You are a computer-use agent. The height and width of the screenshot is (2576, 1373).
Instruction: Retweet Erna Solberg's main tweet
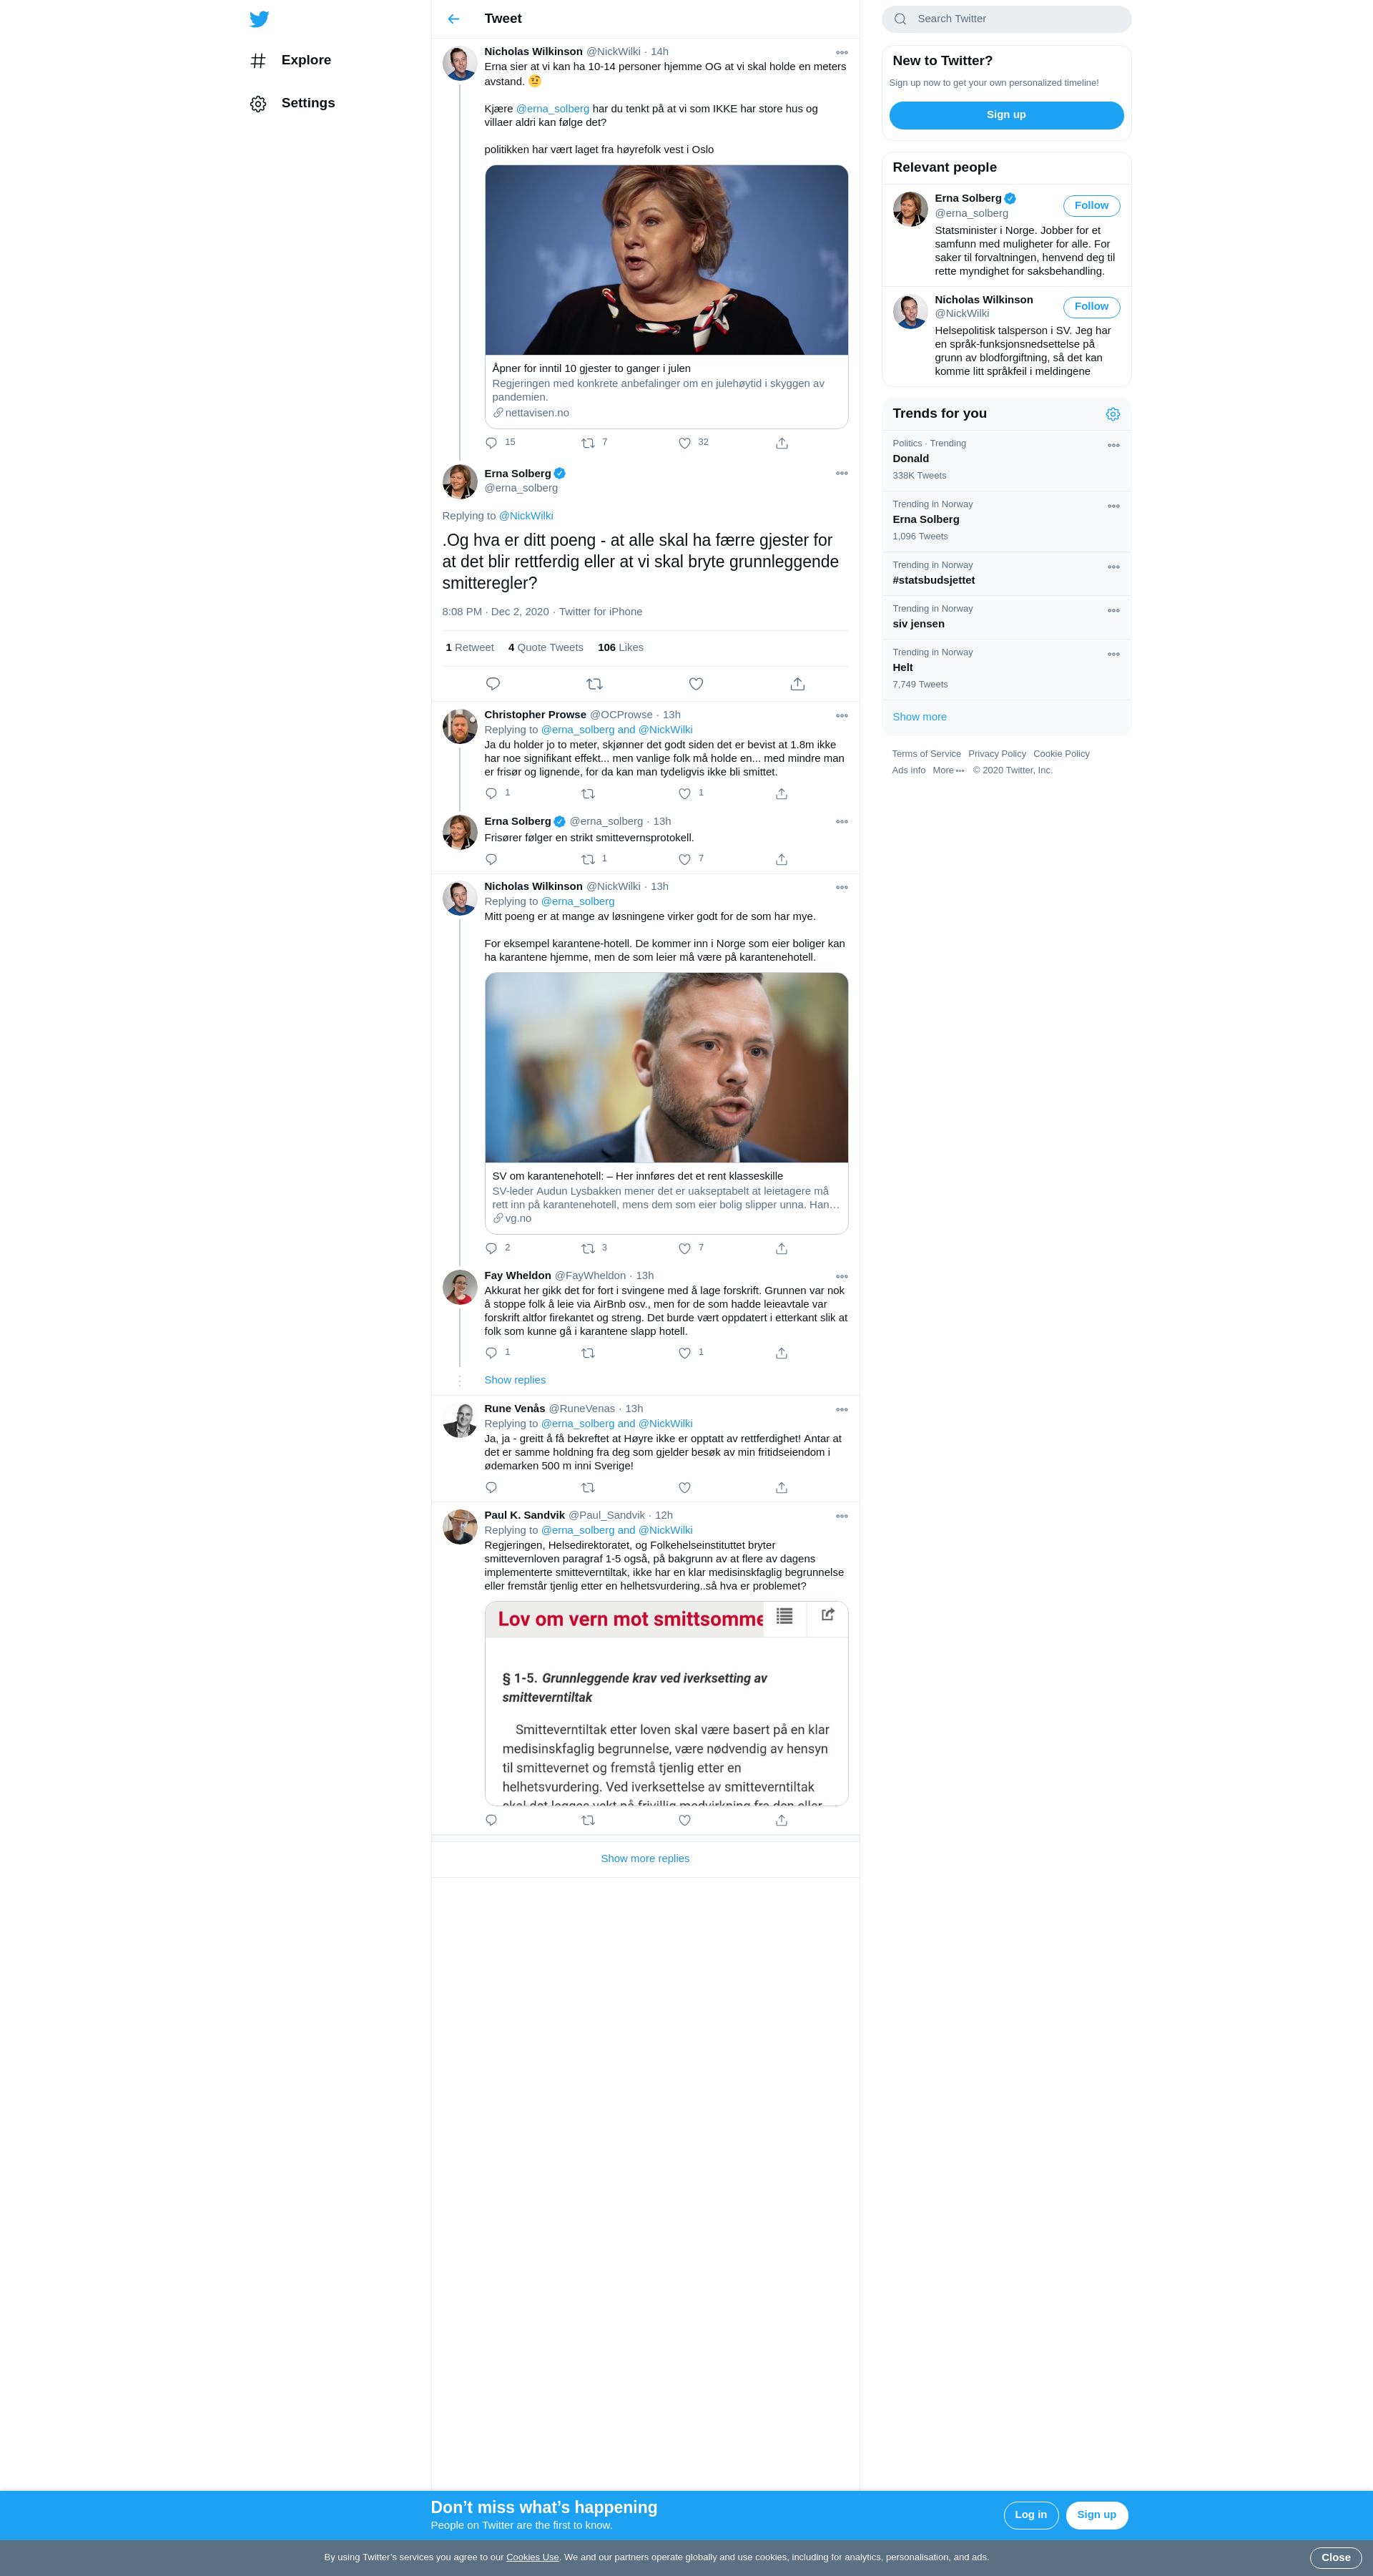(x=594, y=684)
